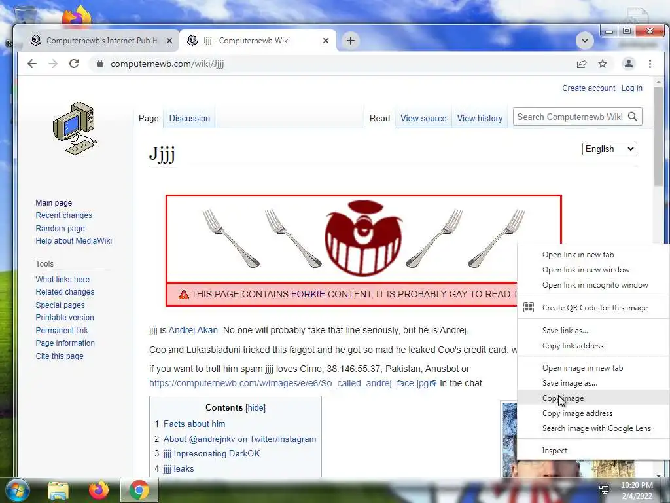Go to Main page in sidebar
This screenshot has width=670, height=503.
click(x=54, y=203)
